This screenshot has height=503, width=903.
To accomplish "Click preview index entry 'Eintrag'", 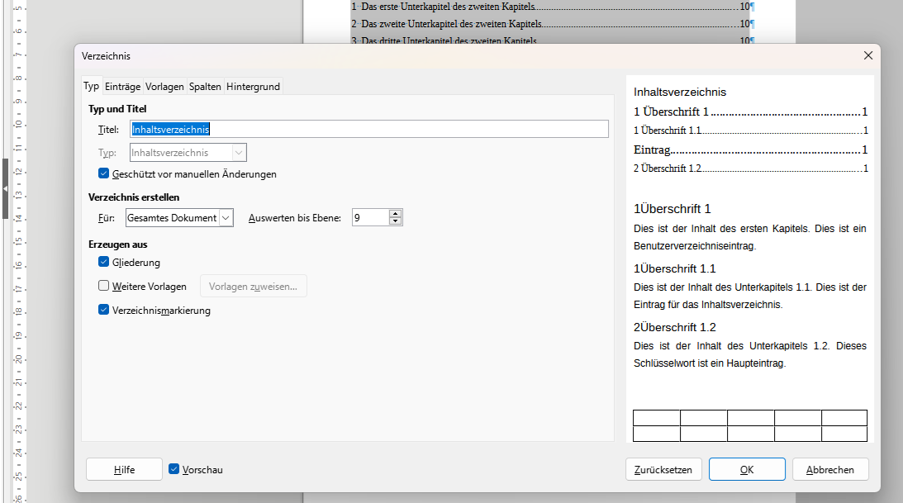I will click(x=750, y=149).
